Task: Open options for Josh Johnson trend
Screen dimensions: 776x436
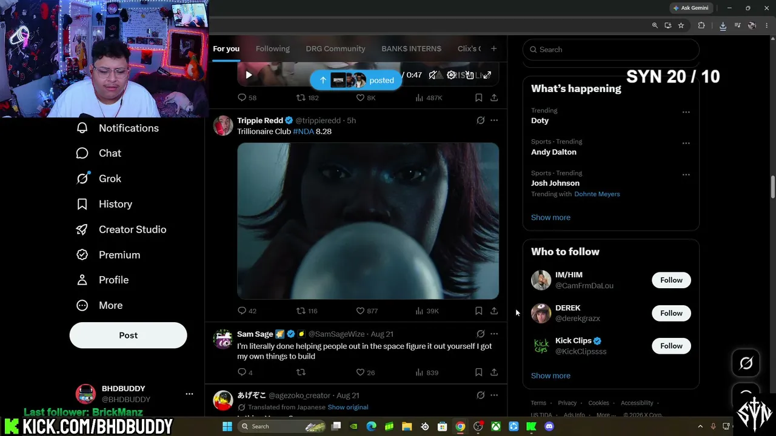Action: [x=686, y=174]
